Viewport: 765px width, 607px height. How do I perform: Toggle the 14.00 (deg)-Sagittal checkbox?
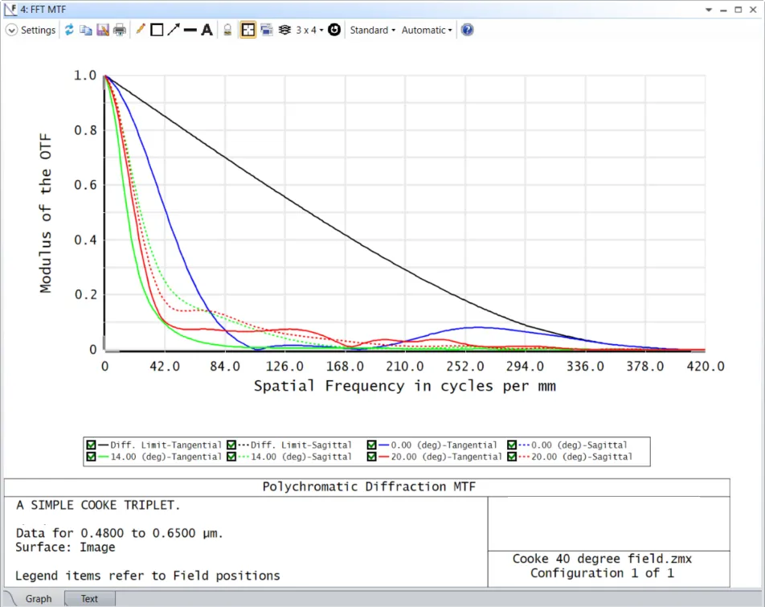231,457
